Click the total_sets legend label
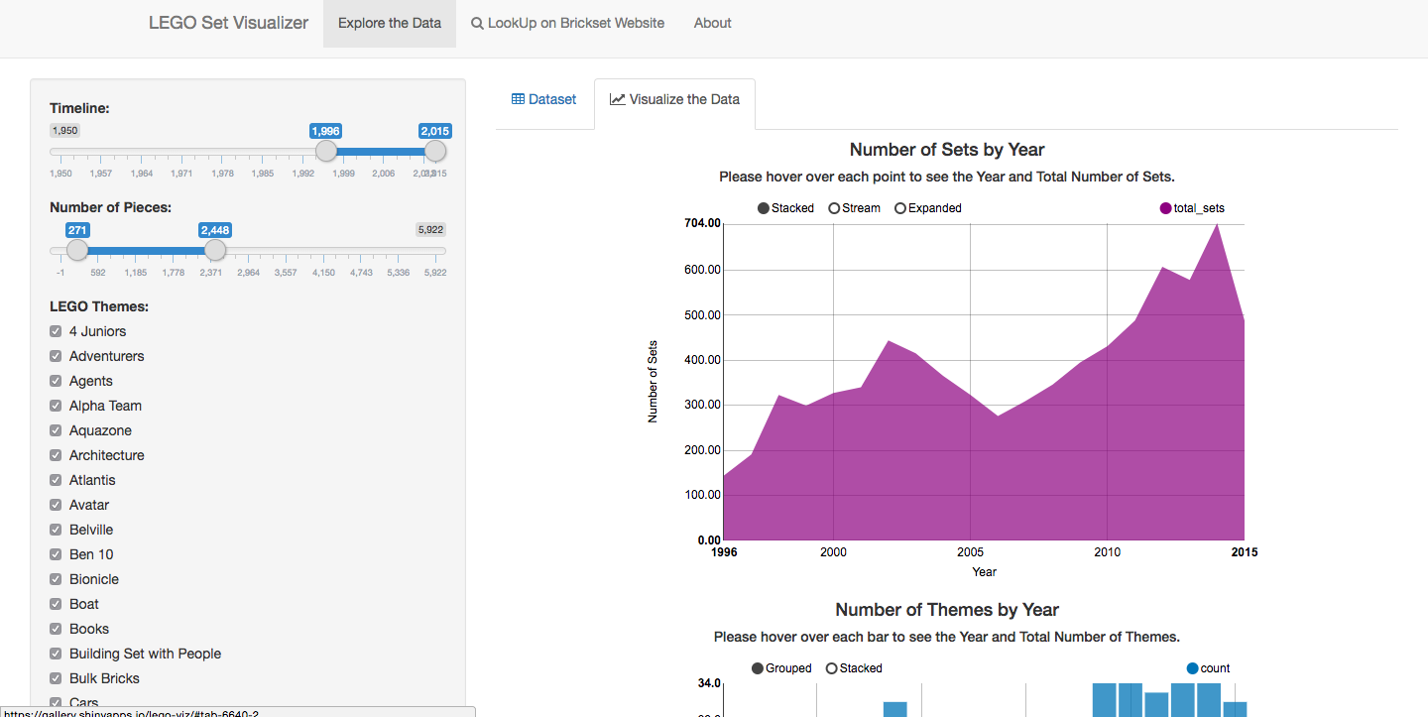The width and height of the screenshot is (1428, 717). (x=1199, y=208)
